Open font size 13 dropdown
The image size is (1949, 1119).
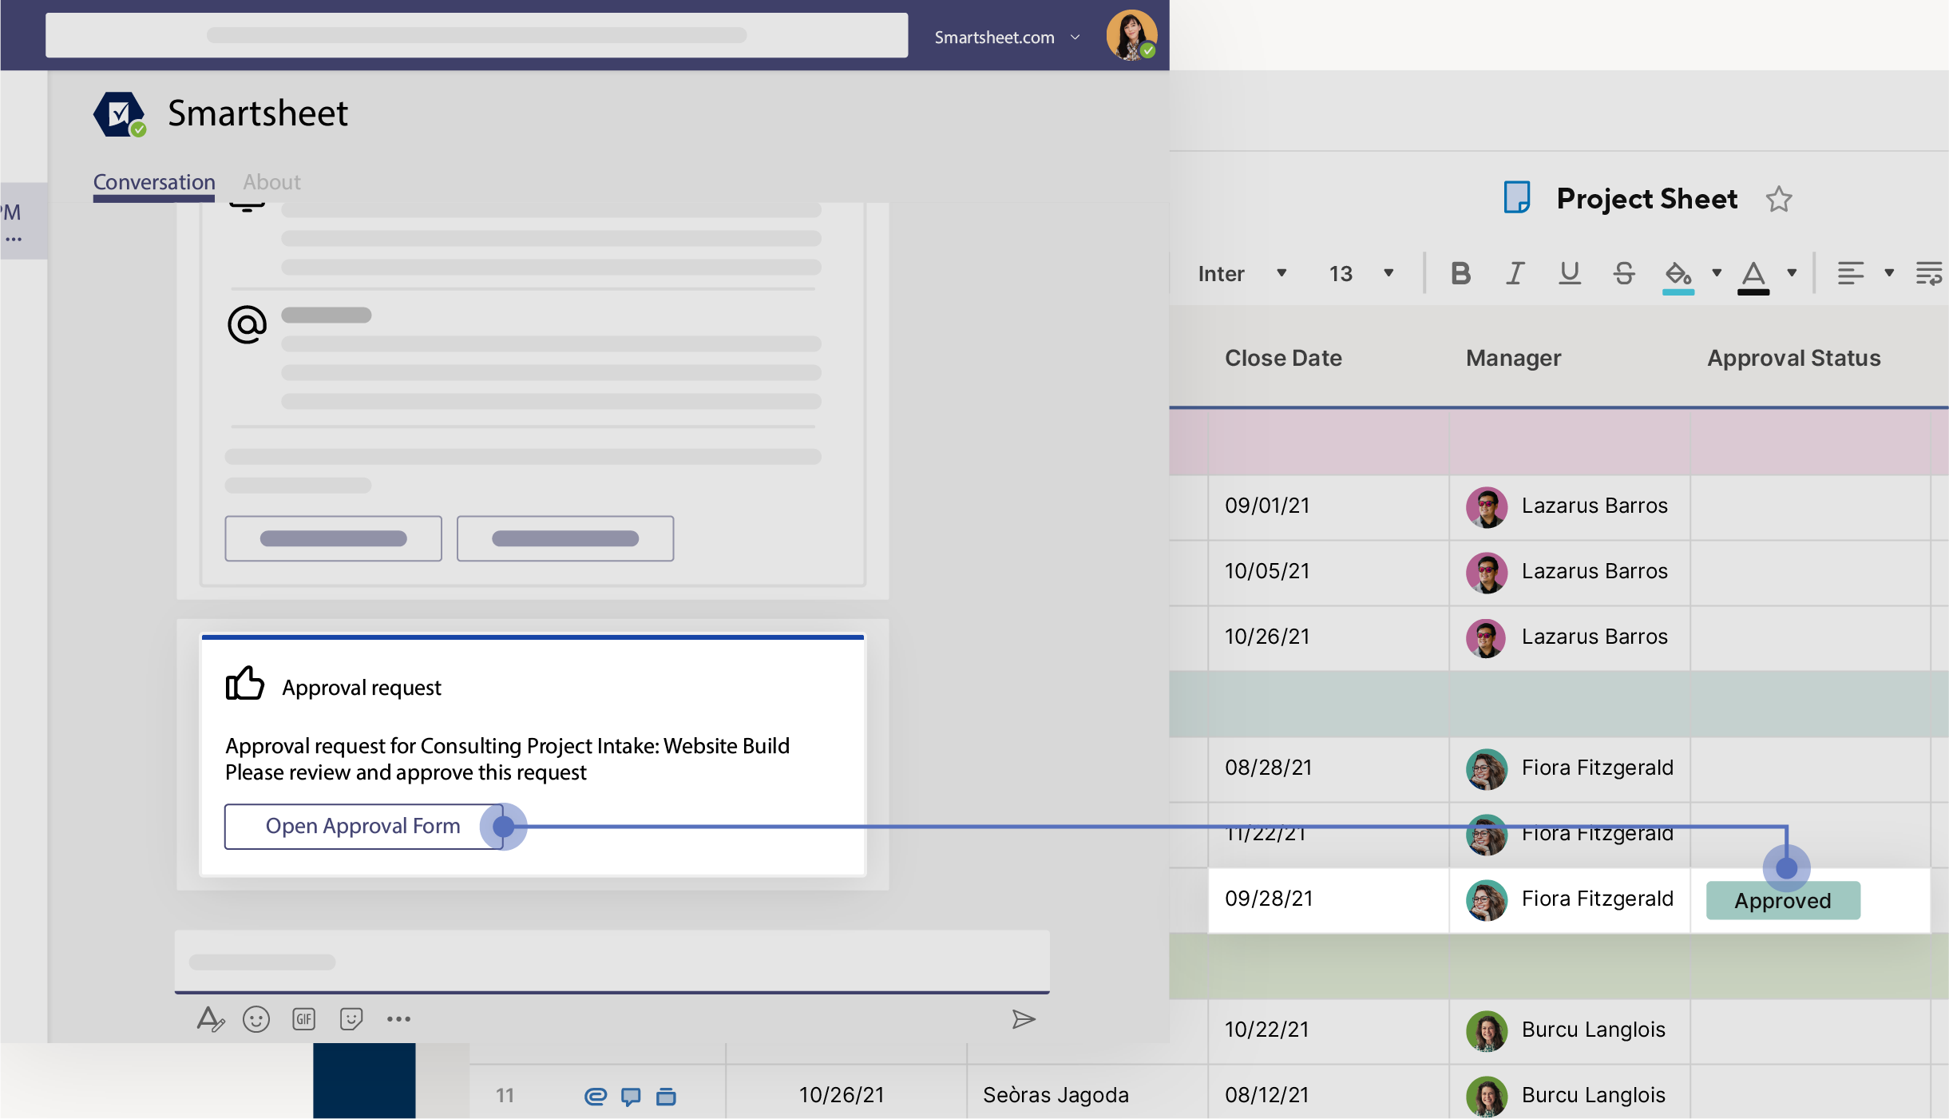pyautogui.click(x=1388, y=273)
